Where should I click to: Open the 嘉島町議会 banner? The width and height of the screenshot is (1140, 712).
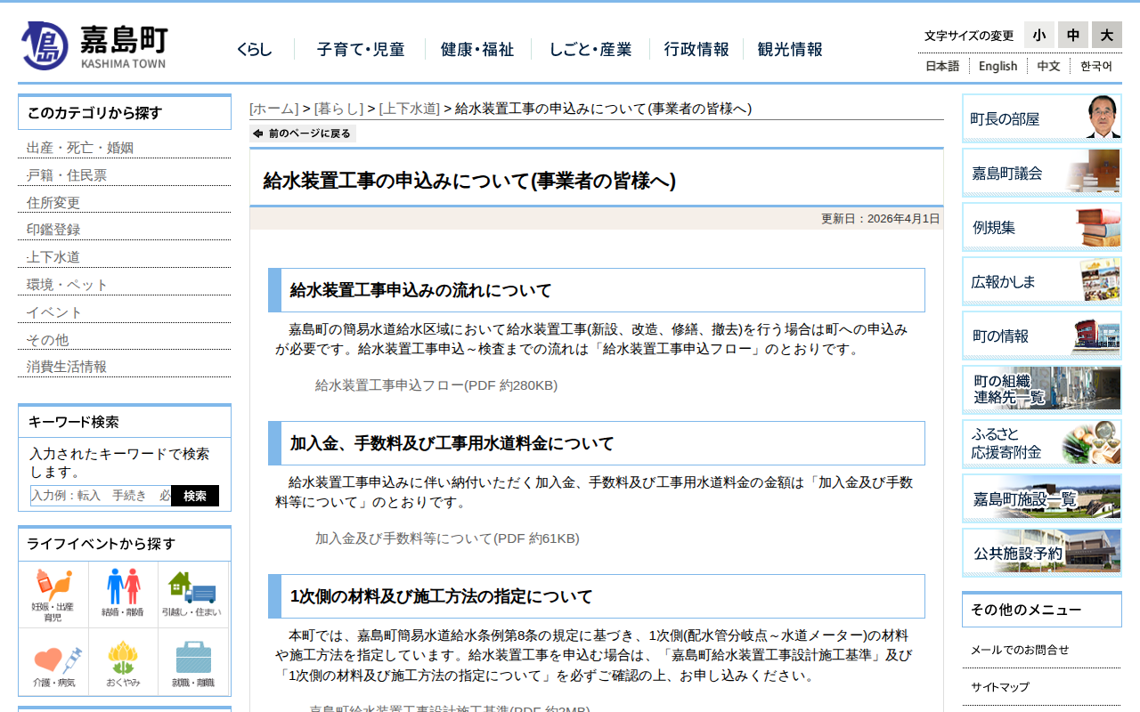(1042, 173)
